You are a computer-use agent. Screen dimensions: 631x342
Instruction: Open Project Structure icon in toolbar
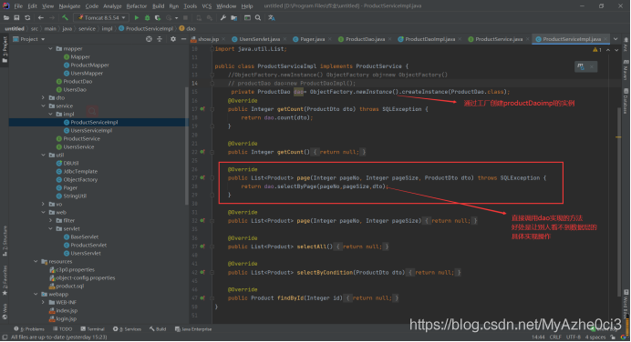(233, 17)
